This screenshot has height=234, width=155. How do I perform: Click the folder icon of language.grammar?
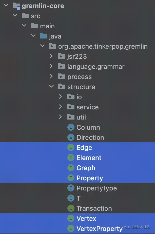click(62, 66)
